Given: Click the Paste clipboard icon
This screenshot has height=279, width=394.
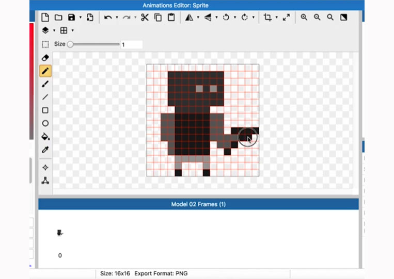Looking at the screenshot, I should click(171, 18).
